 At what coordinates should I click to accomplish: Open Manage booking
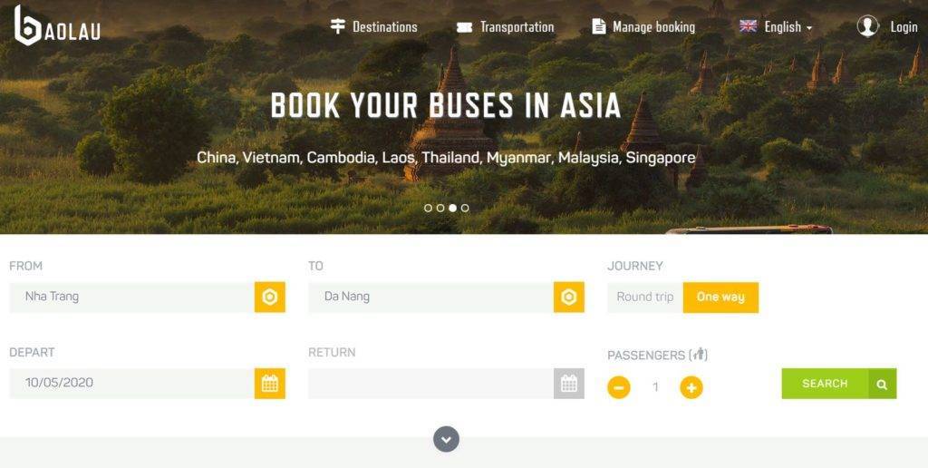643,26
